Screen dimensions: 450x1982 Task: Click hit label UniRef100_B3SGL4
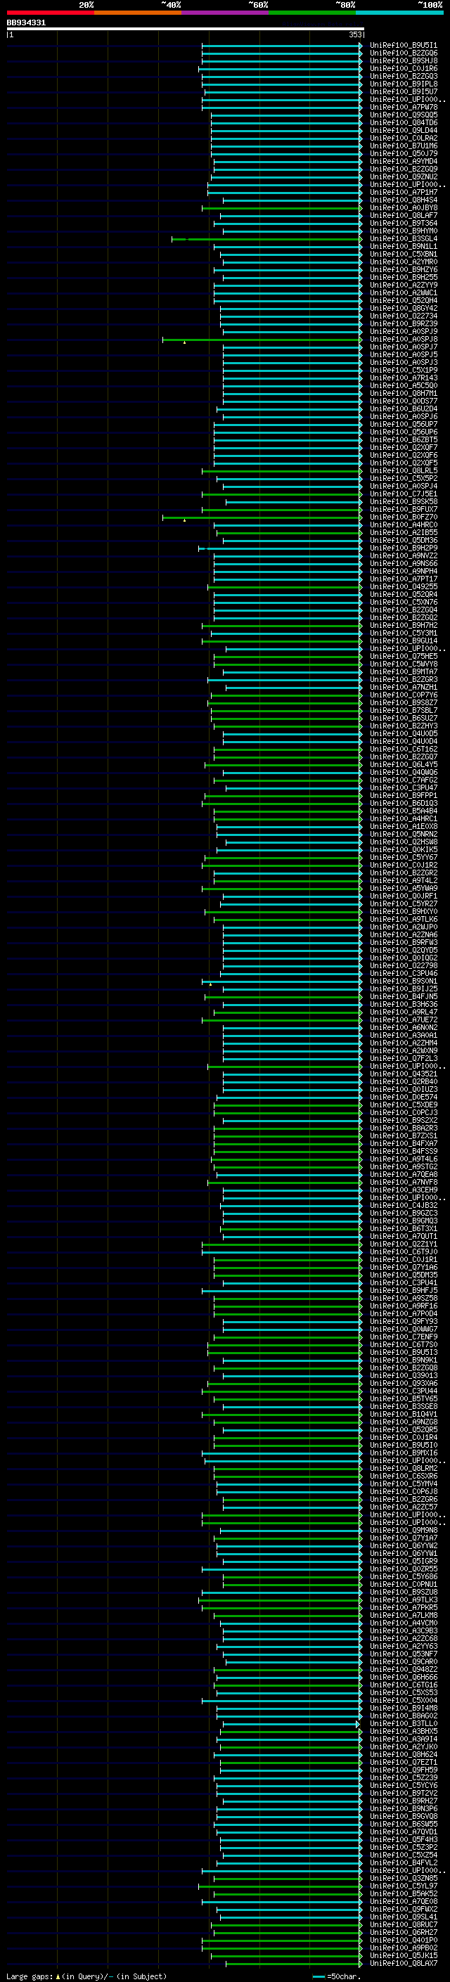403,238
